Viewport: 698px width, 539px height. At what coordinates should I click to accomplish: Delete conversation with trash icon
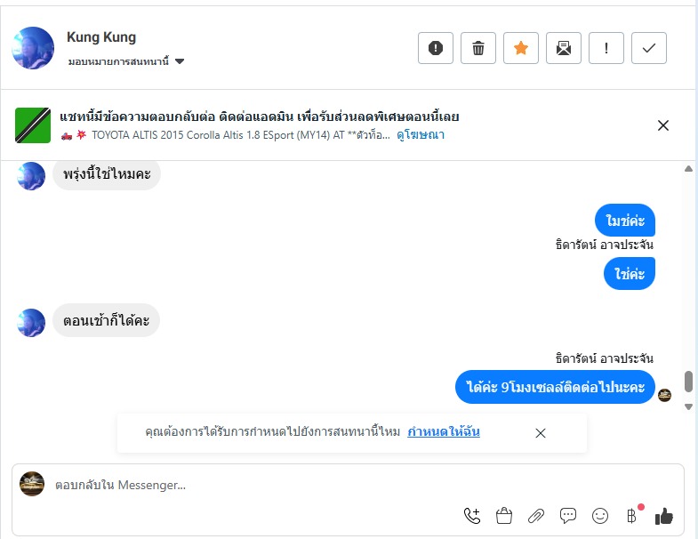pyautogui.click(x=478, y=48)
